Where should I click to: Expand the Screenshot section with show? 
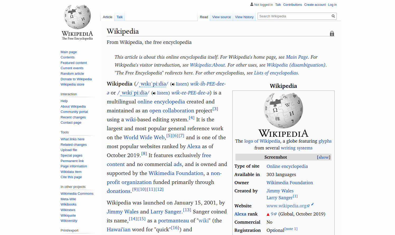[324, 157]
